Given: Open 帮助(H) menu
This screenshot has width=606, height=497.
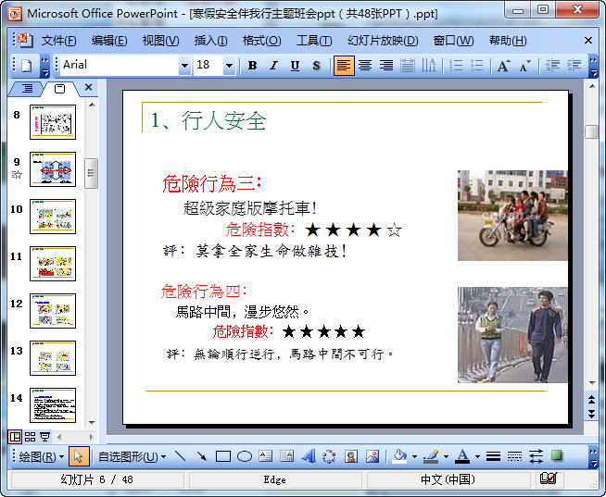Looking at the screenshot, I should point(508,41).
